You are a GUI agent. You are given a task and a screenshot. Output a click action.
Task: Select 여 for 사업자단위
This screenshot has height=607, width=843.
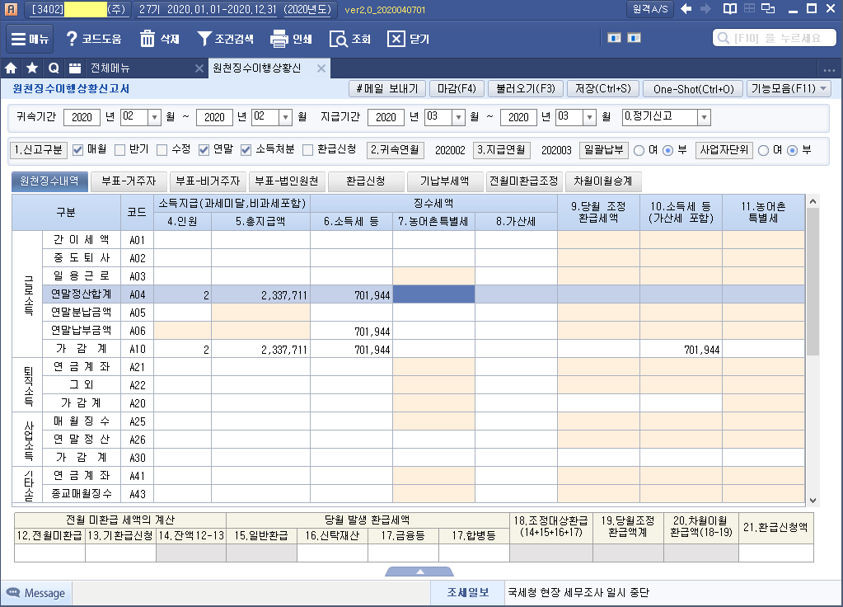click(x=763, y=151)
